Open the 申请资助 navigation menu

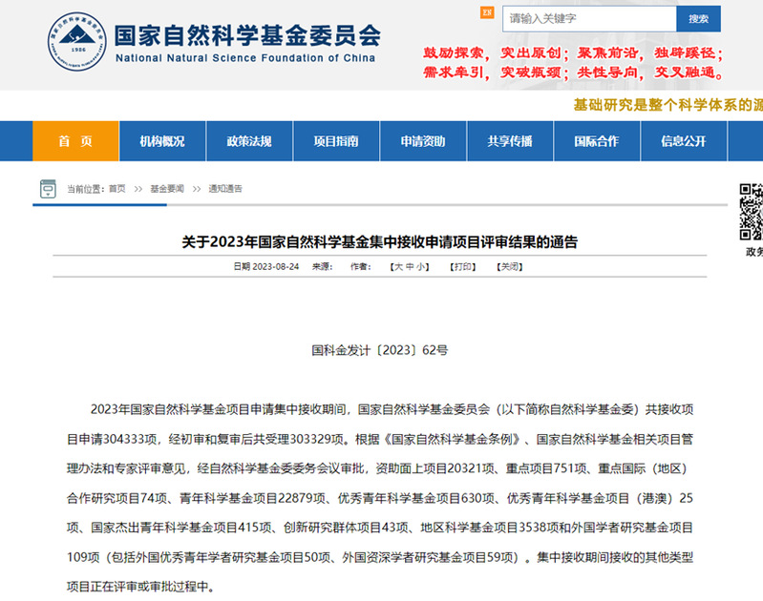(x=423, y=141)
